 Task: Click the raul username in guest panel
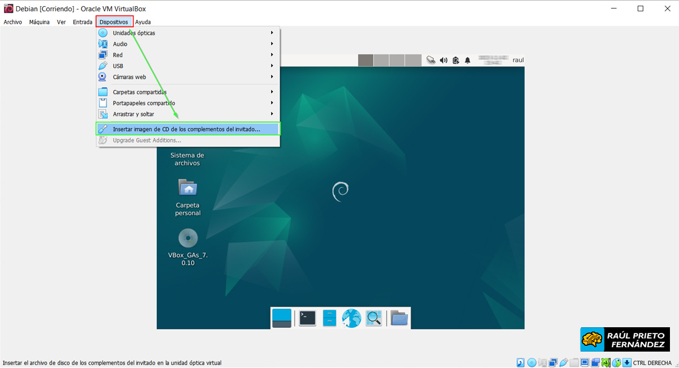[x=518, y=59]
